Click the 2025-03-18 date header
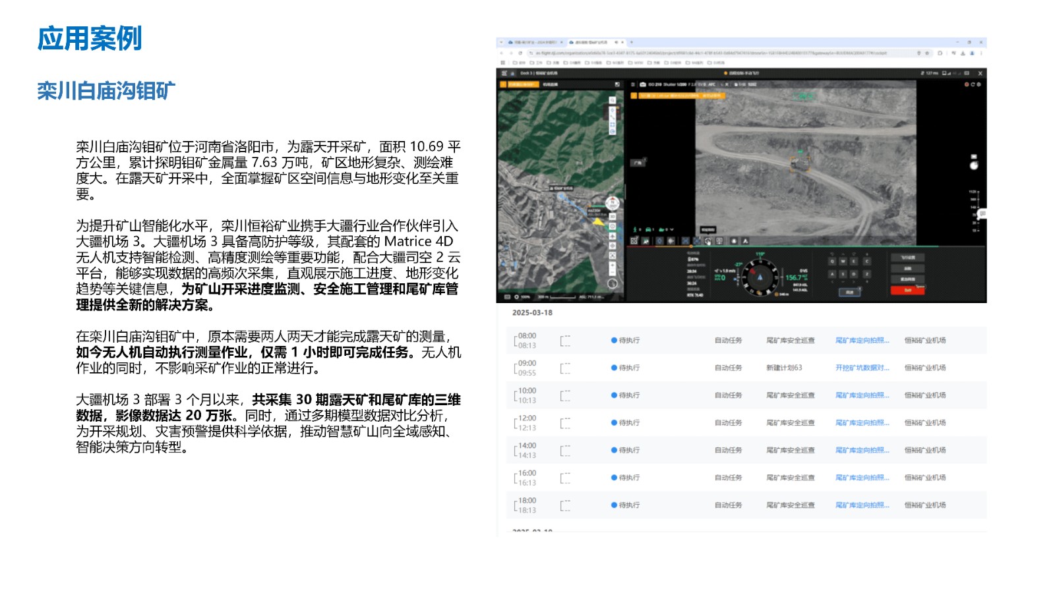 tap(532, 313)
